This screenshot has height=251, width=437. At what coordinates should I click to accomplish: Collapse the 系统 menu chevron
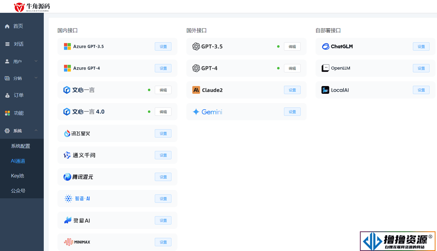(x=36, y=130)
